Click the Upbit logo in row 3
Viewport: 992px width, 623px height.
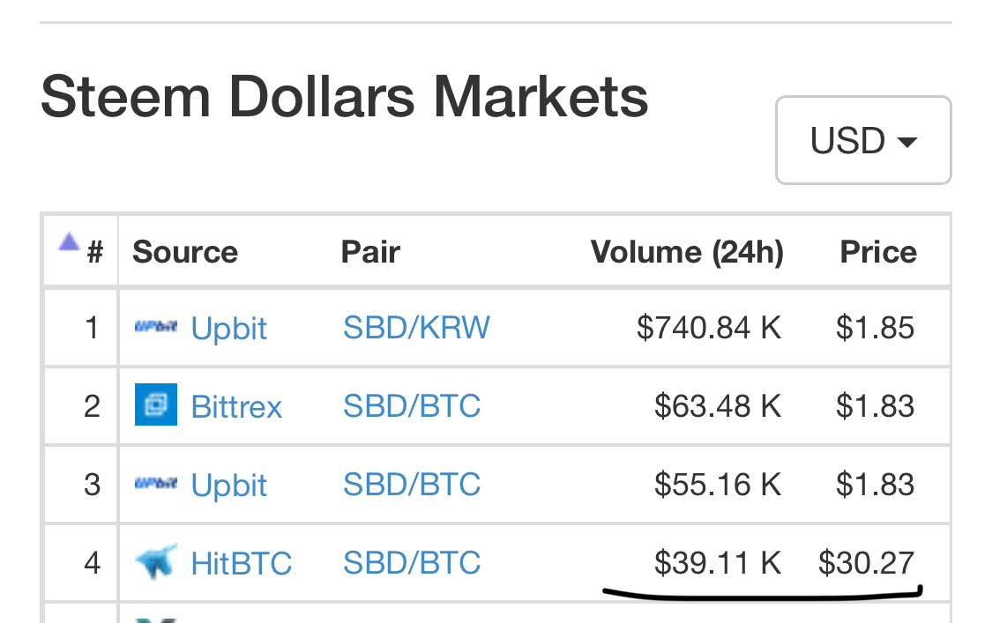coord(155,483)
